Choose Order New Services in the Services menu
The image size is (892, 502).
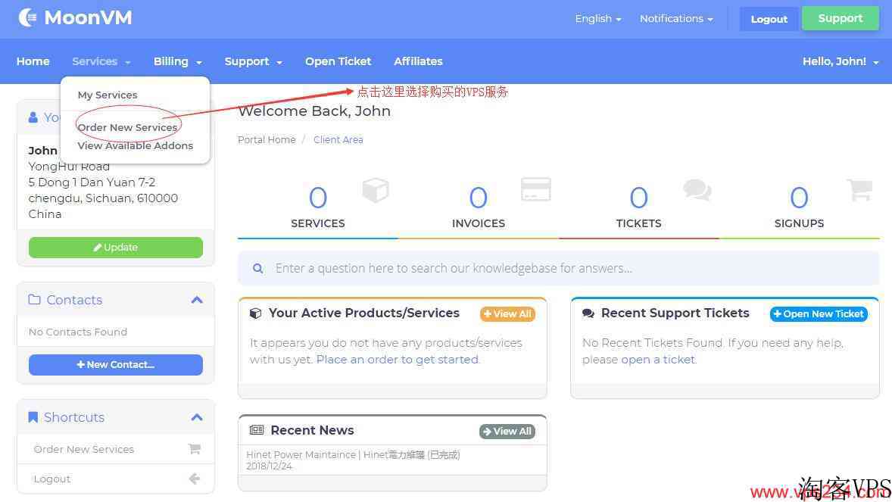coord(127,127)
